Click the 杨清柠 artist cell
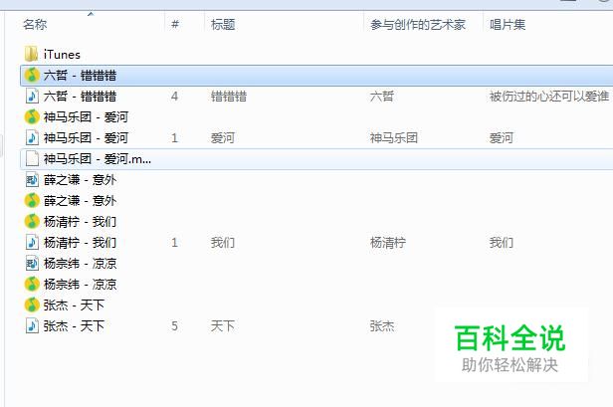Image resolution: width=613 pixels, height=407 pixels. 388,243
